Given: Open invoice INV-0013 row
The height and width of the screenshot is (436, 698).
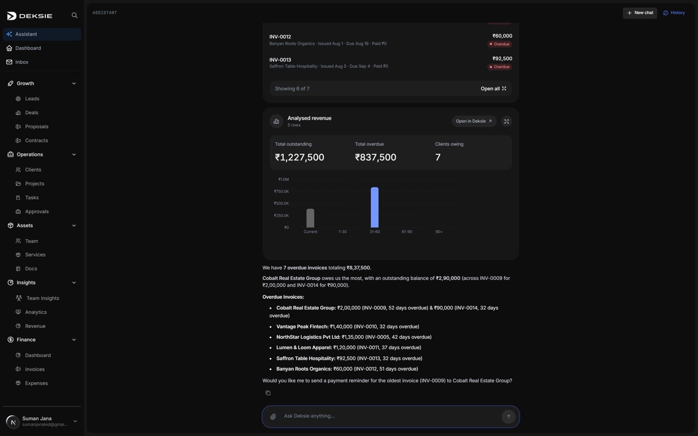Looking at the screenshot, I should [390, 62].
